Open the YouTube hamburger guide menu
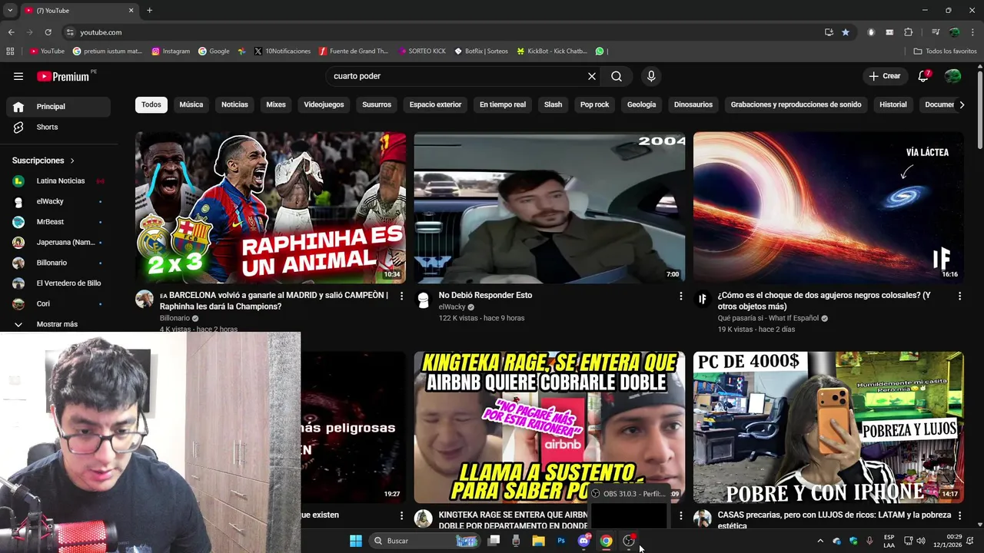The height and width of the screenshot is (553, 984). point(18,76)
